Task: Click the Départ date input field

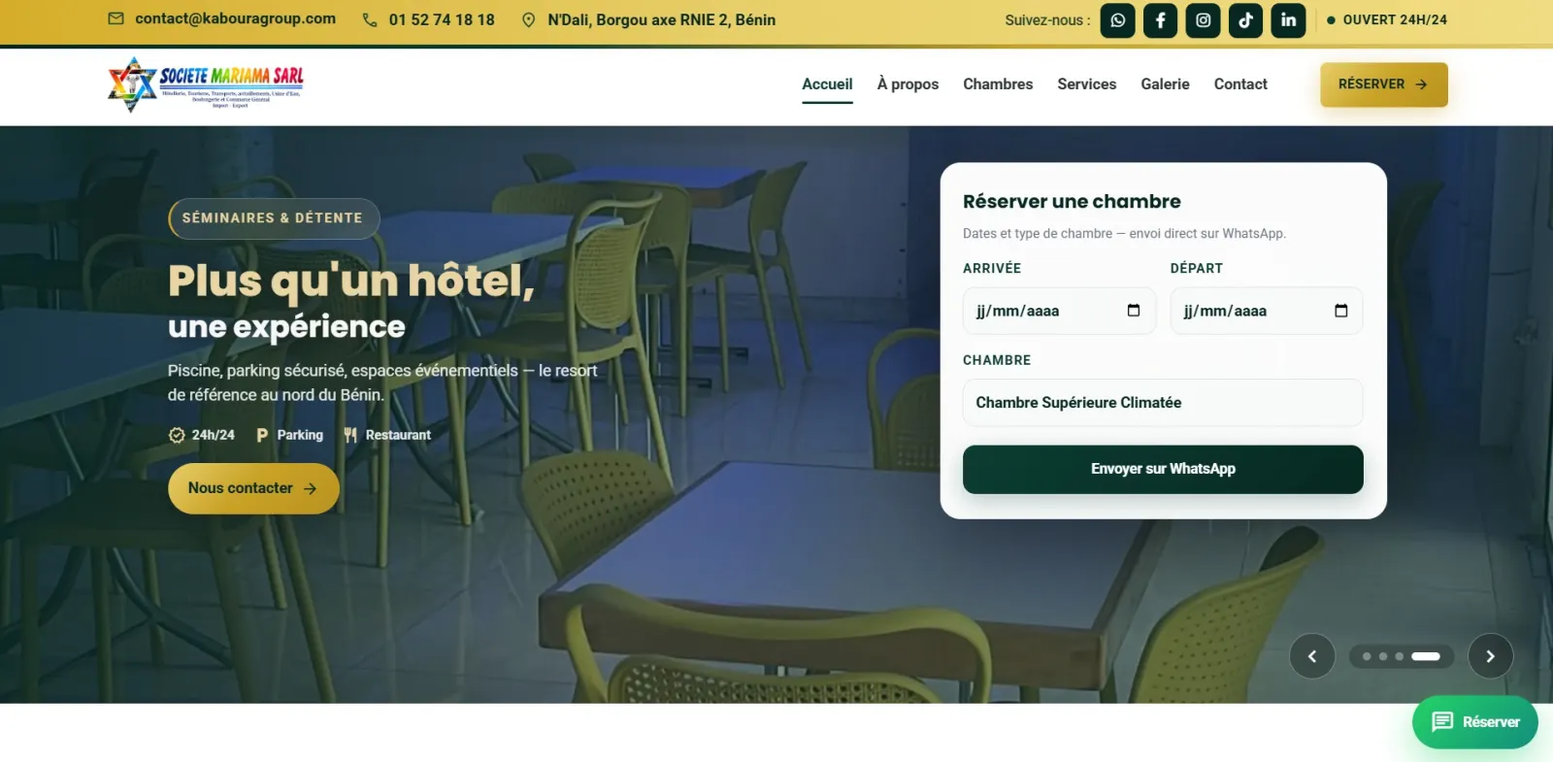Action: 1267,311
